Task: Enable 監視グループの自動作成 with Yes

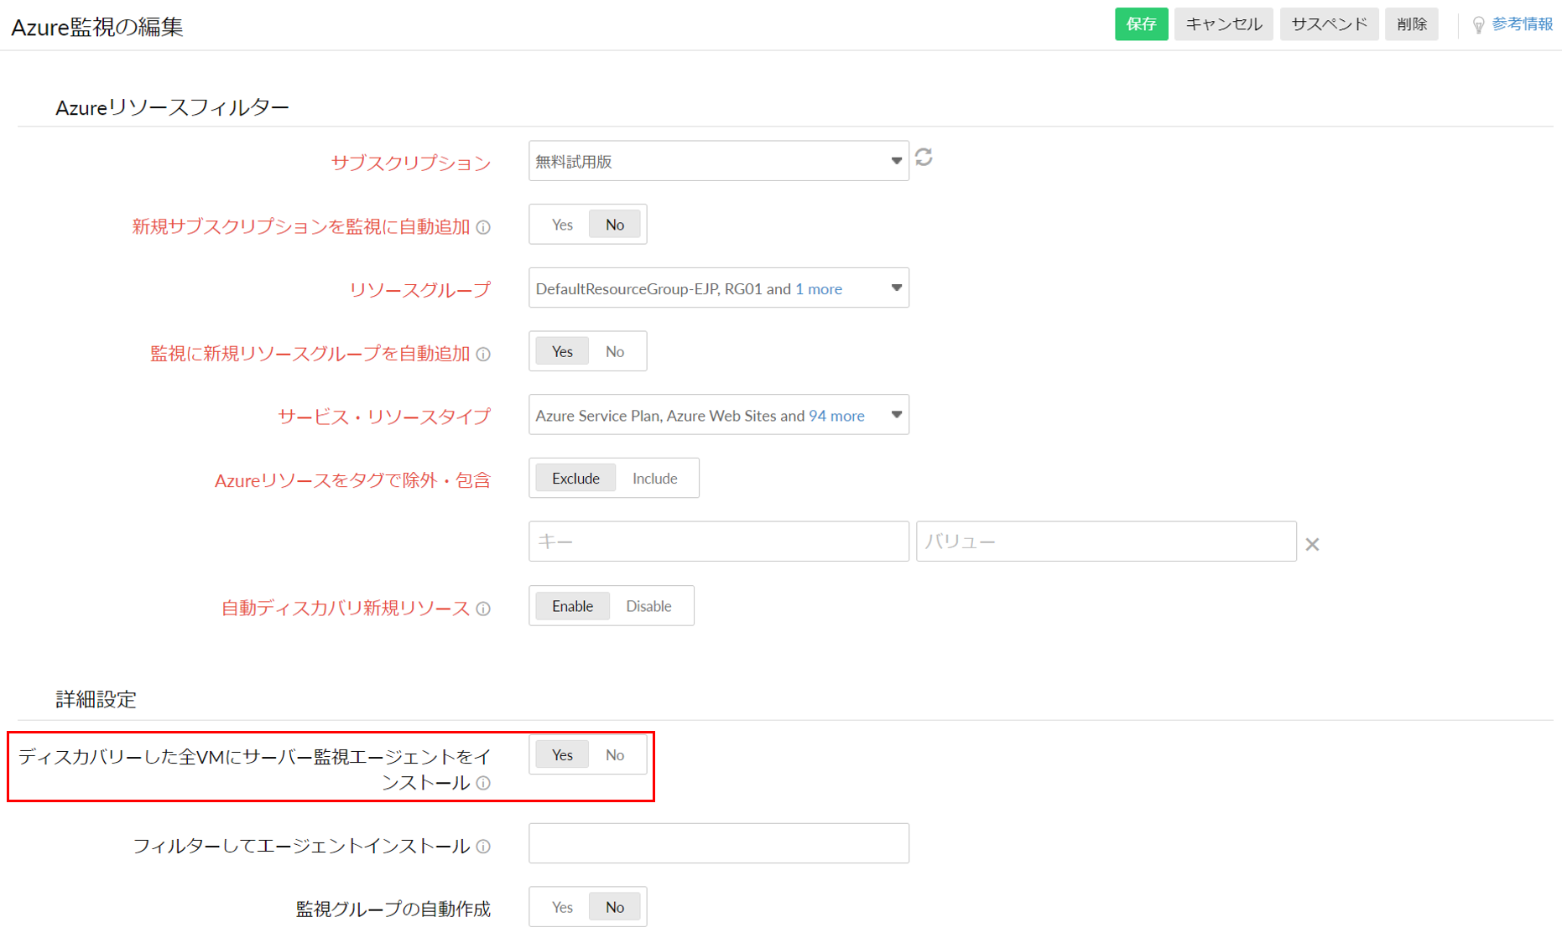Action: pos(560,906)
